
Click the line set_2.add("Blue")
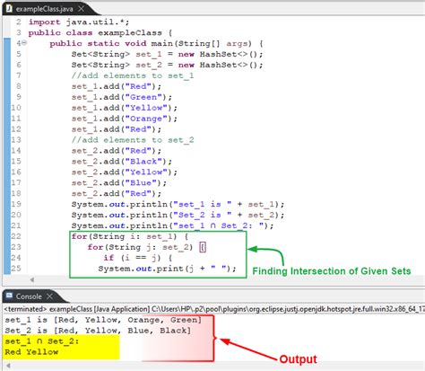pos(119,182)
